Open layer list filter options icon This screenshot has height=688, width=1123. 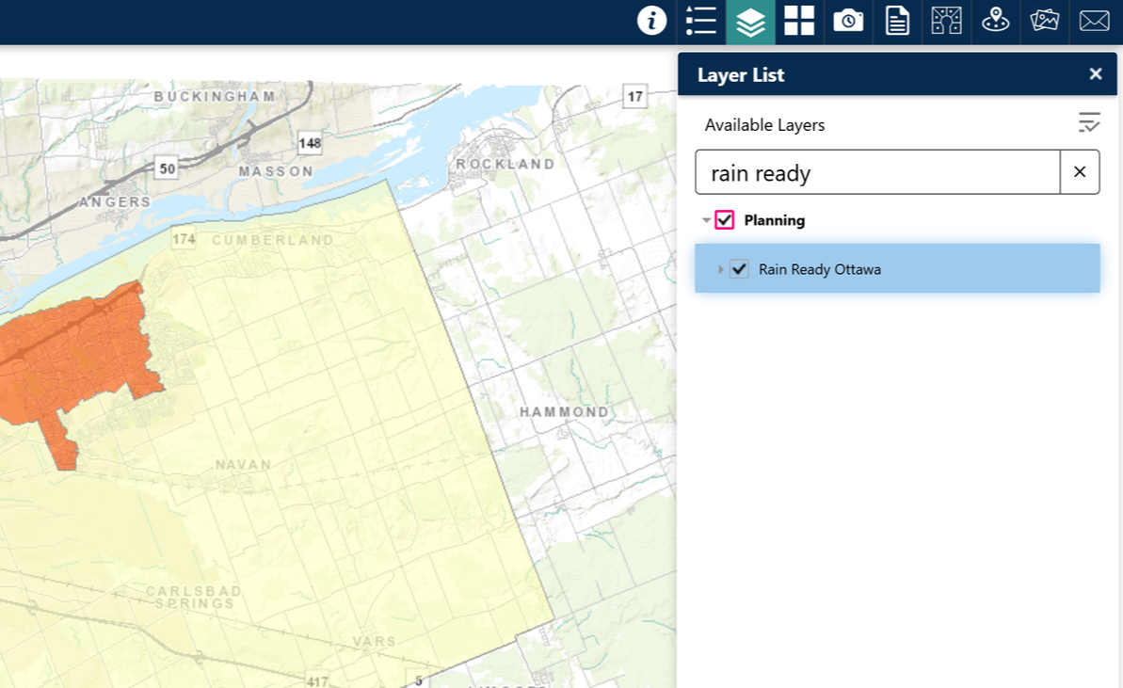(1088, 122)
